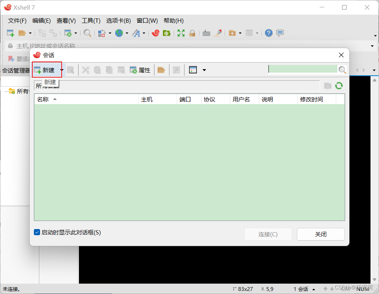
Task: Click the blue help question mark icon
Action: (268, 33)
